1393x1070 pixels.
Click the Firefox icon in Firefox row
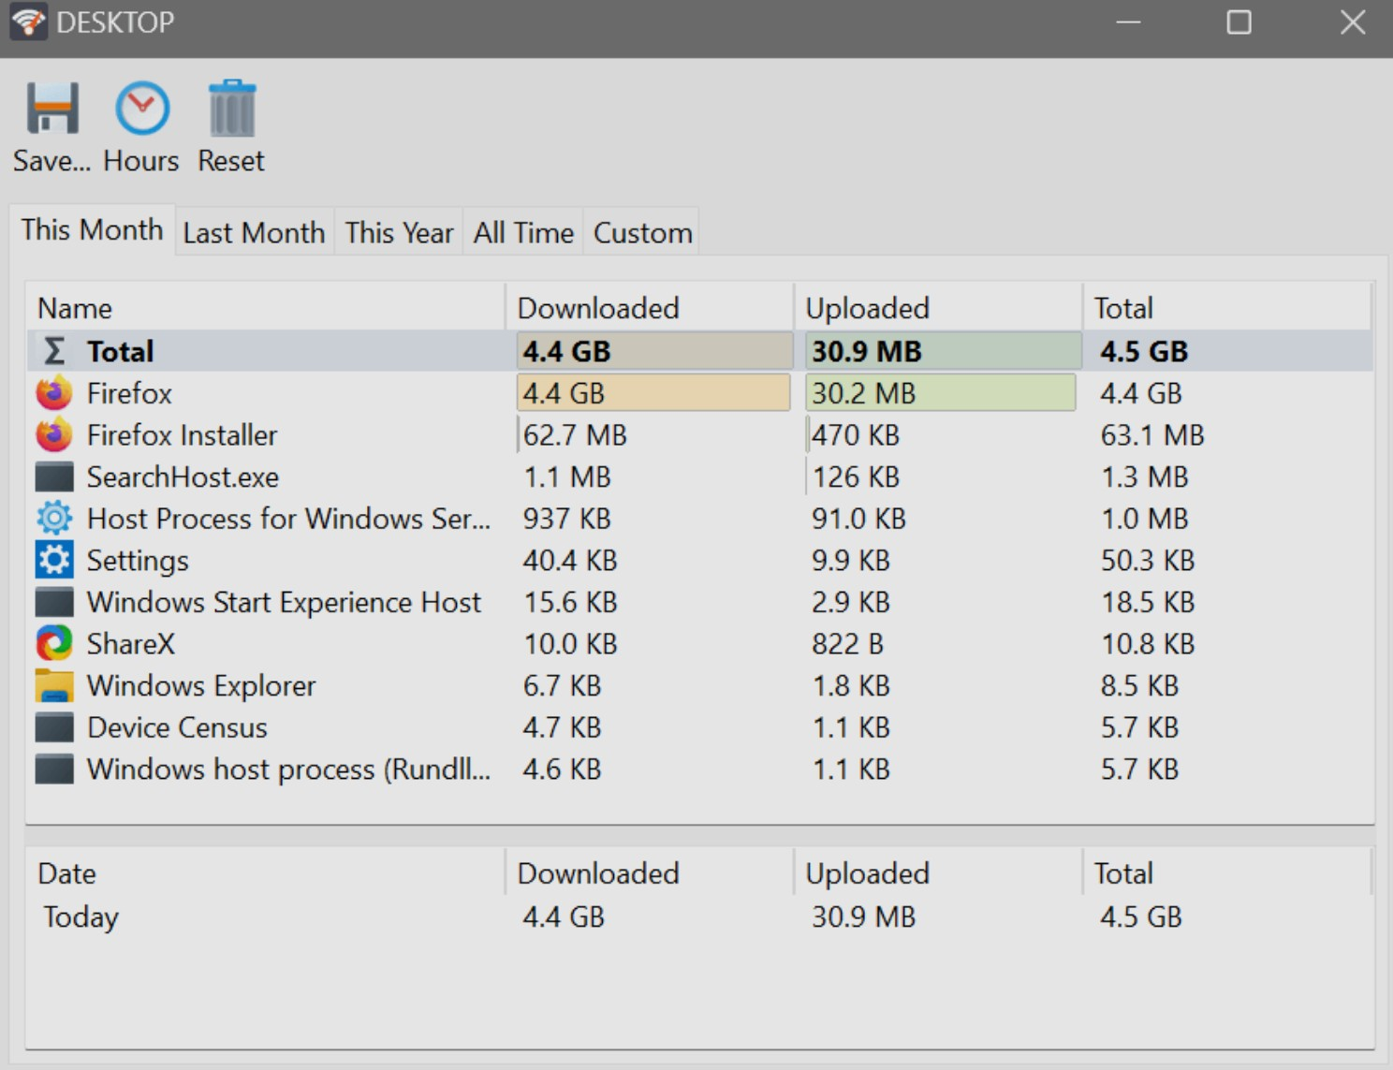pos(54,393)
